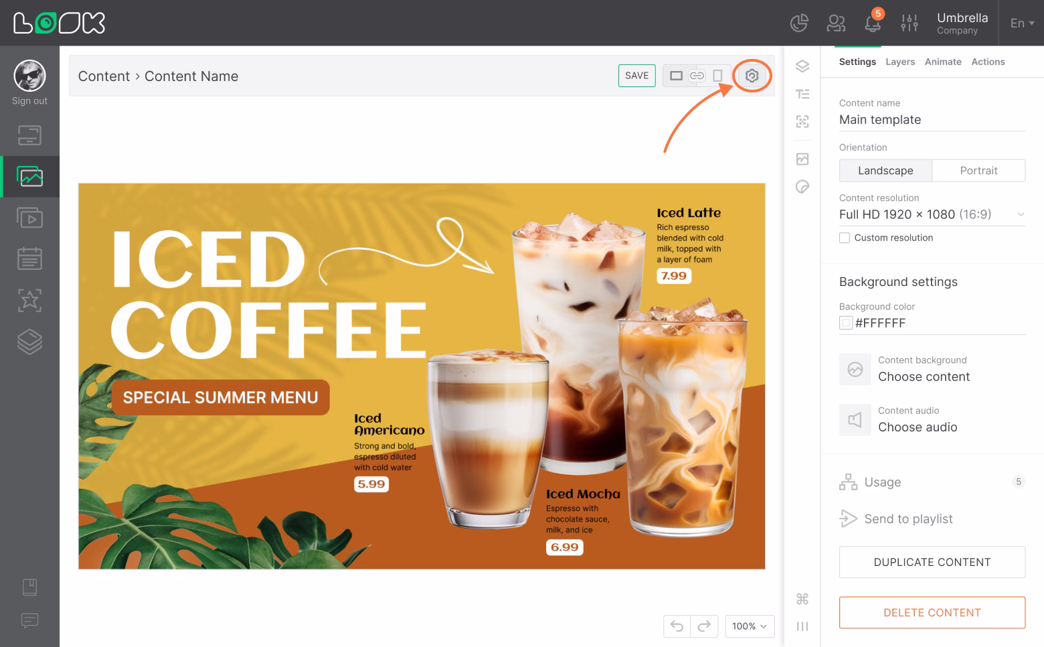Select Landscape orientation
Image resolution: width=1044 pixels, height=647 pixels.
885,171
